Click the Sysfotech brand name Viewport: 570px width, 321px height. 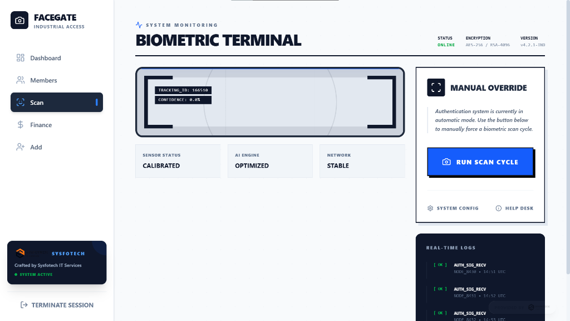pyautogui.click(x=68, y=254)
